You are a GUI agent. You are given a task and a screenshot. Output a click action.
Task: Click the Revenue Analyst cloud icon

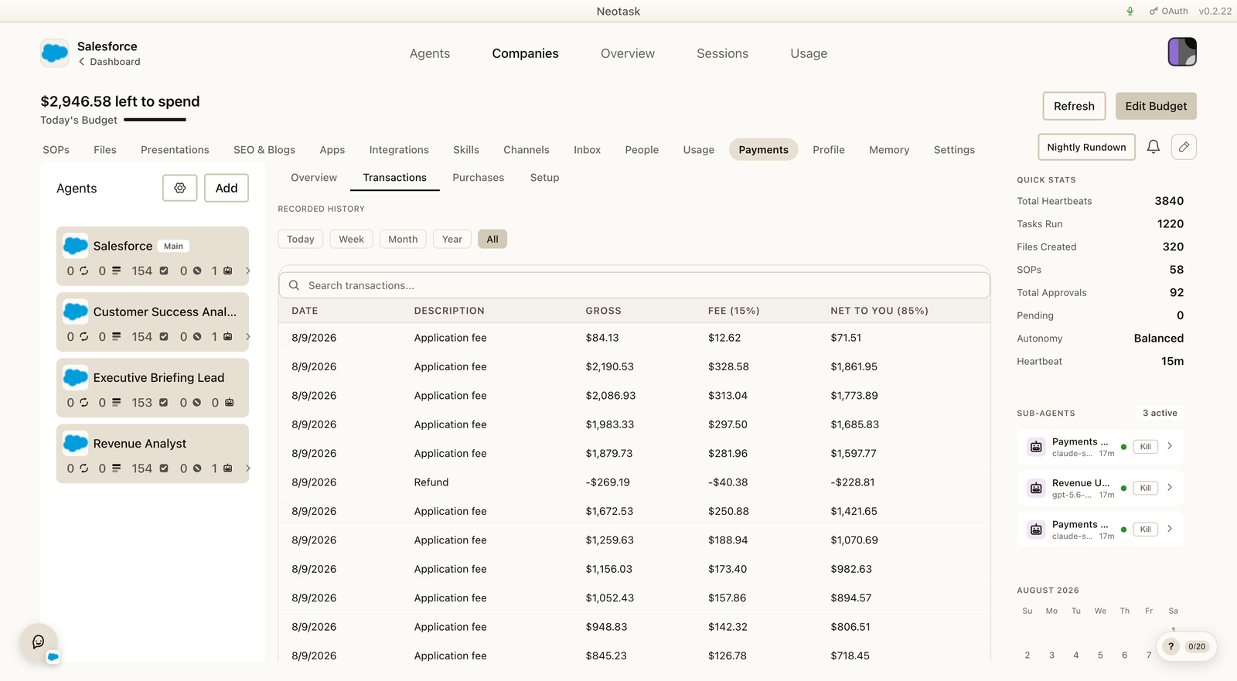75,444
